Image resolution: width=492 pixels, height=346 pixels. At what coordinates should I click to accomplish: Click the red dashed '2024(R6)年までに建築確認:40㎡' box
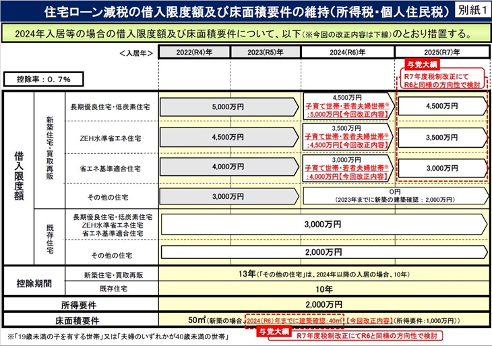295,320
